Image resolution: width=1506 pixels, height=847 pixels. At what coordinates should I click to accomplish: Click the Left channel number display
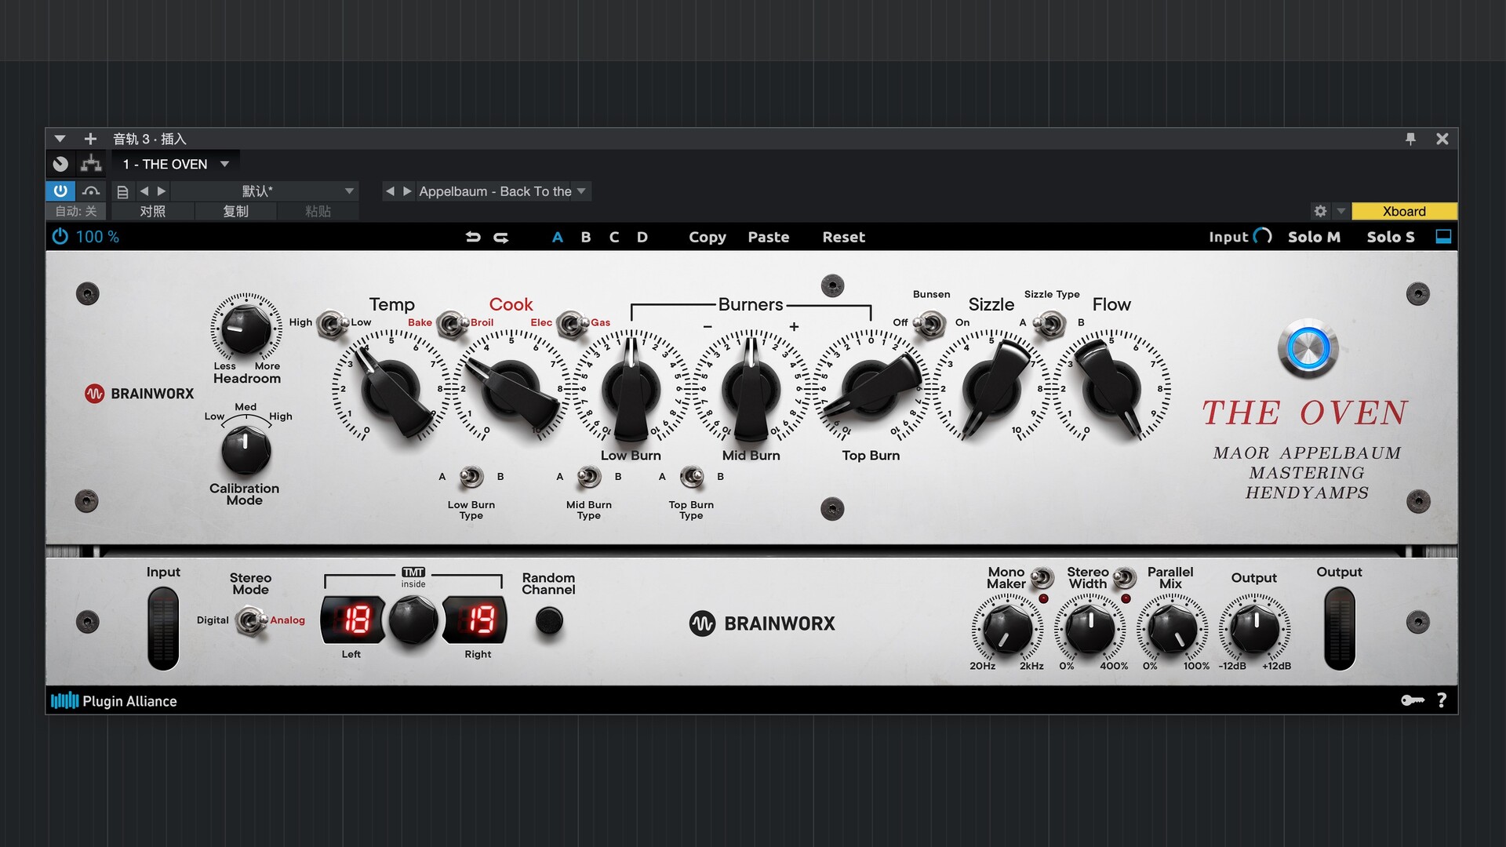(353, 620)
